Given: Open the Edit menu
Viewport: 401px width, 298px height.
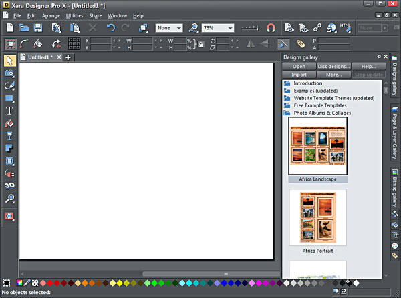Looking at the screenshot, I should tap(31, 16).
